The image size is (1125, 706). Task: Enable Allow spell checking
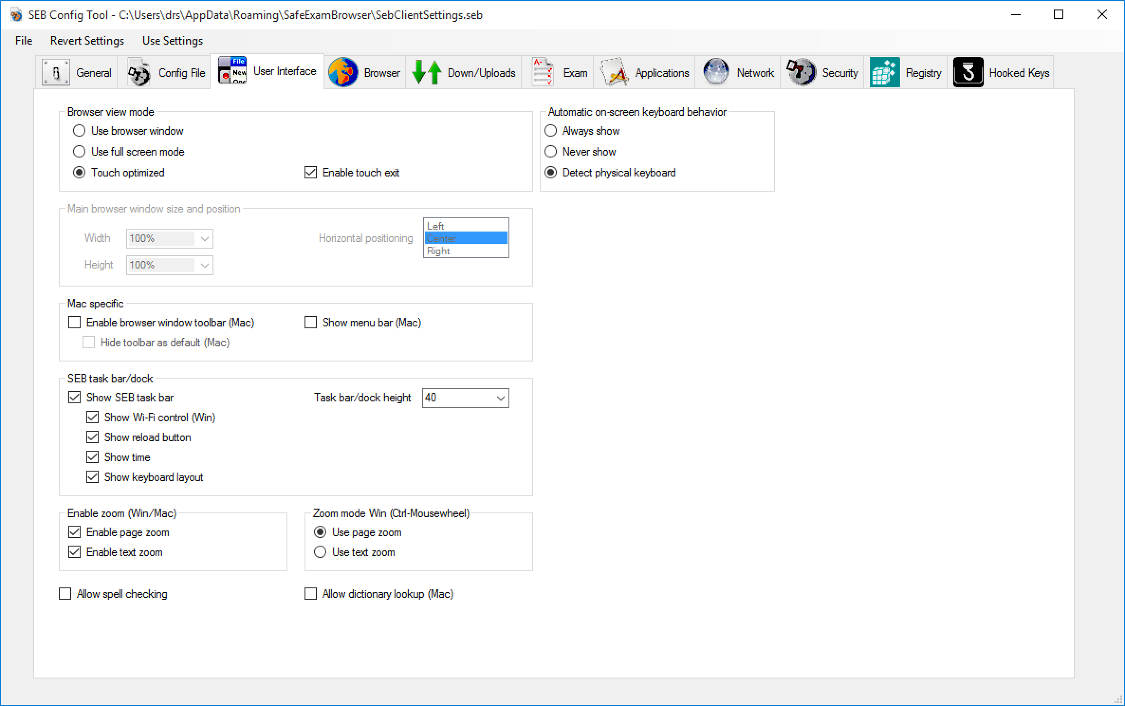[65, 594]
